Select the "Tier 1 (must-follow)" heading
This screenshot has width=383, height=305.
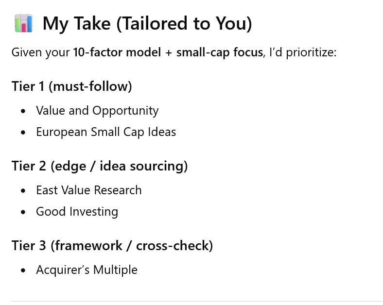72,86
